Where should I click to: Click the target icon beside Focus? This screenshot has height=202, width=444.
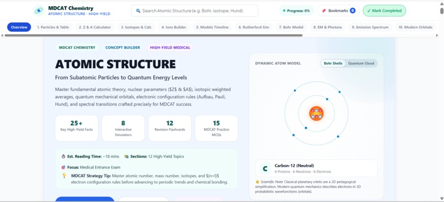click(63, 167)
